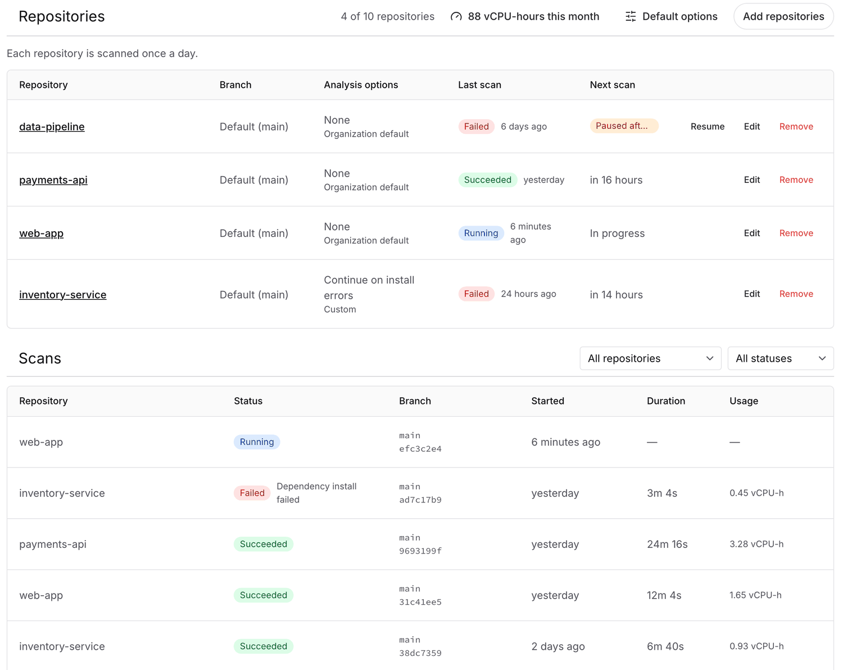The image size is (843, 670).
Task: Click the Succeeded badge in the payments-api repository row
Action: tap(488, 180)
